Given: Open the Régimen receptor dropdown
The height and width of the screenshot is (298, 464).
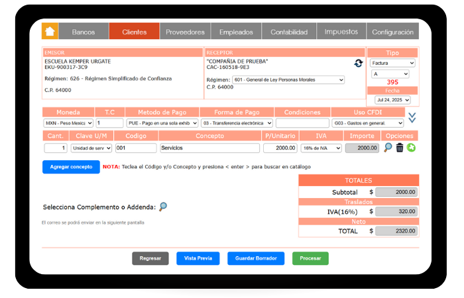Looking at the screenshot, I should (288, 79).
